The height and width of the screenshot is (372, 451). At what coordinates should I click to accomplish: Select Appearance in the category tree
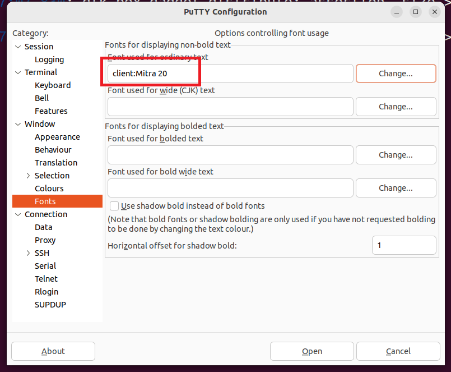click(x=57, y=137)
